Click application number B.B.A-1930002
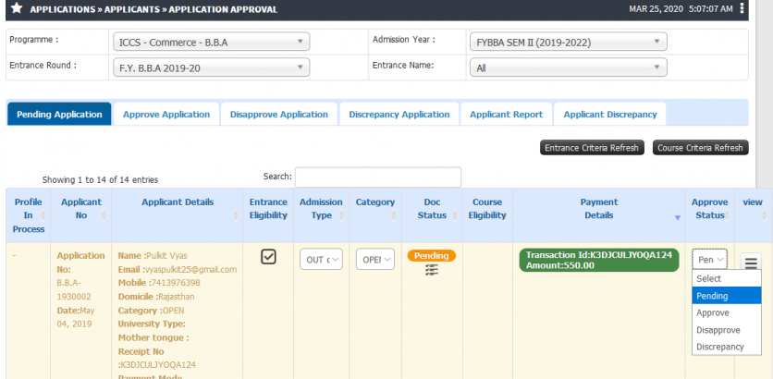The width and height of the screenshot is (773, 379). pyautogui.click(x=73, y=289)
